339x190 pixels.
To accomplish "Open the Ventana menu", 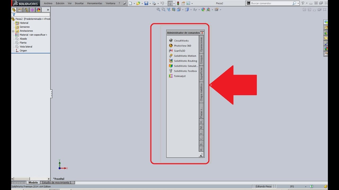I will coord(110,3).
